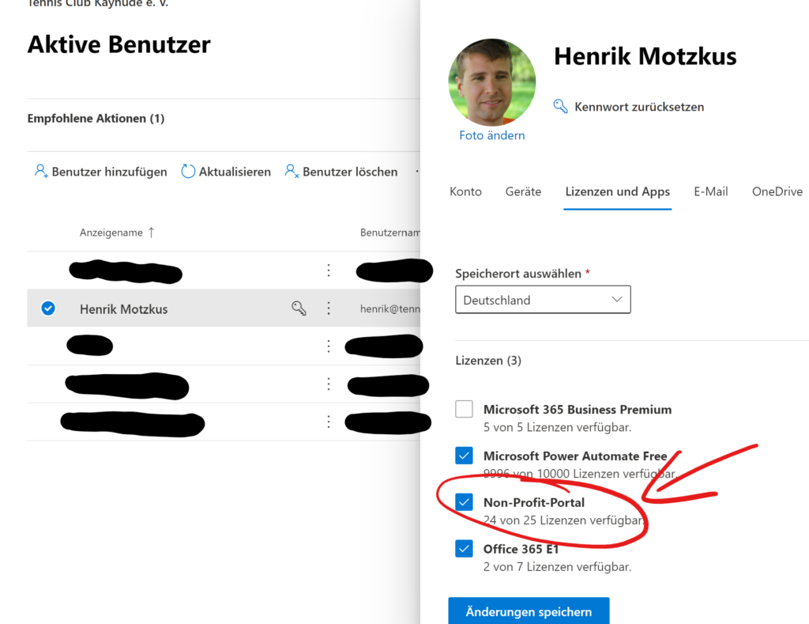Click Kennwort zurücksetzen link
This screenshot has width=809, height=624.
[639, 107]
